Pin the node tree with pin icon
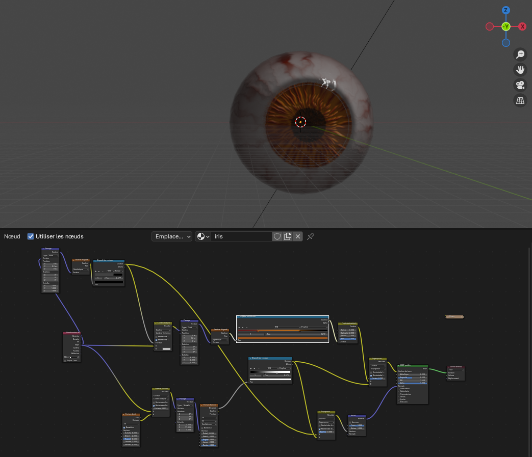Screen dimensions: 532x457 [311, 236]
